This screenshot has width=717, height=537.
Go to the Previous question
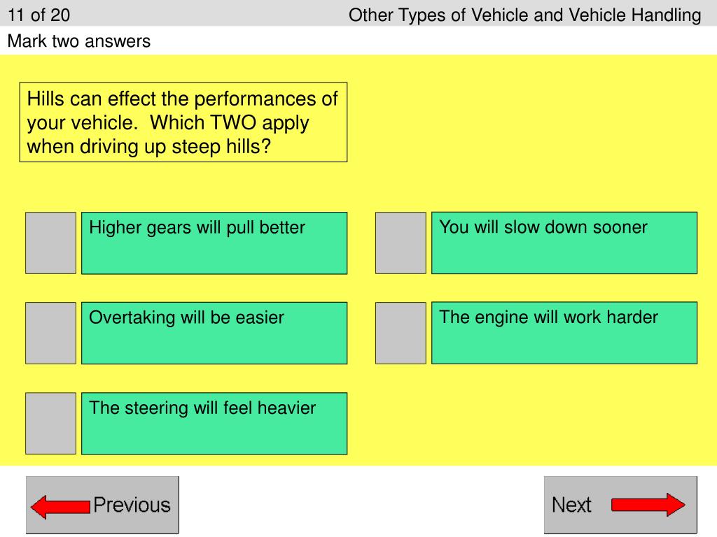[x=102, y=505]
